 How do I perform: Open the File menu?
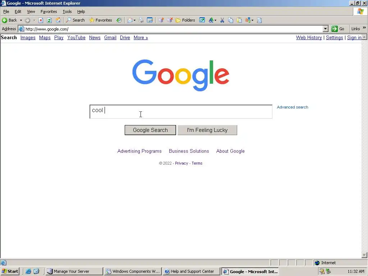(x=6, y=11)
